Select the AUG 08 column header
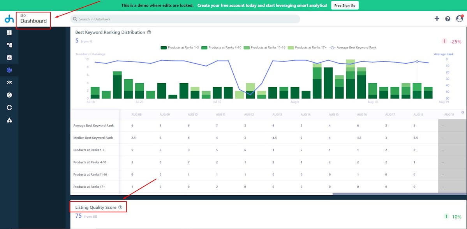 click(x=136, y=114)
